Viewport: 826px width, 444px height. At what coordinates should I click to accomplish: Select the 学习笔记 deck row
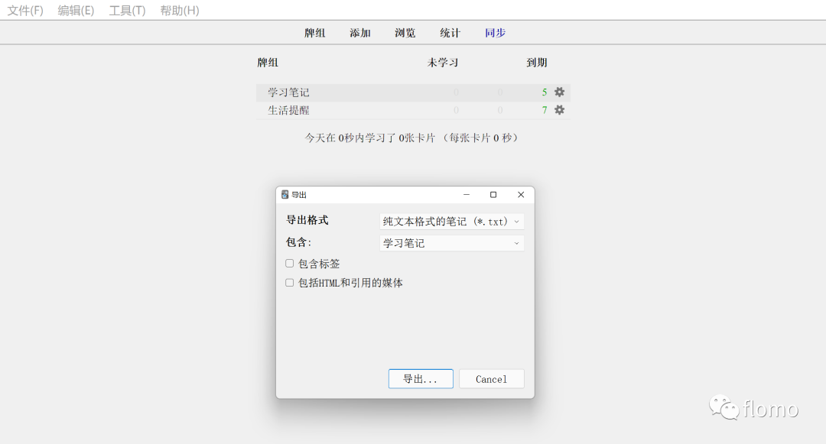click(414, 92)
